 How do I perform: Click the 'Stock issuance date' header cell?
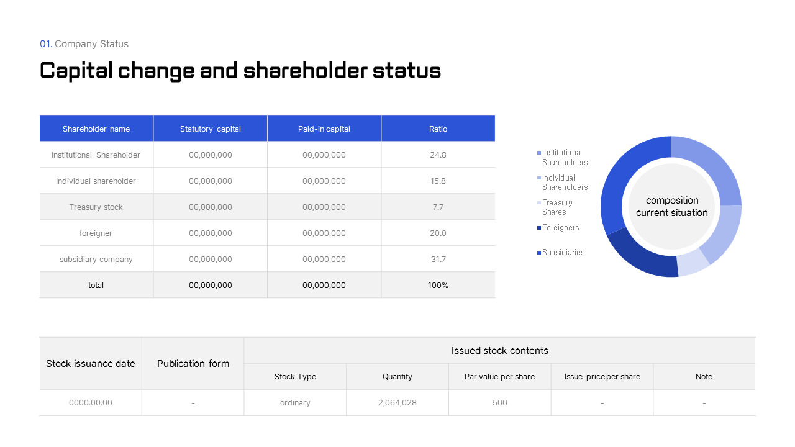click(x=91, y=364)
